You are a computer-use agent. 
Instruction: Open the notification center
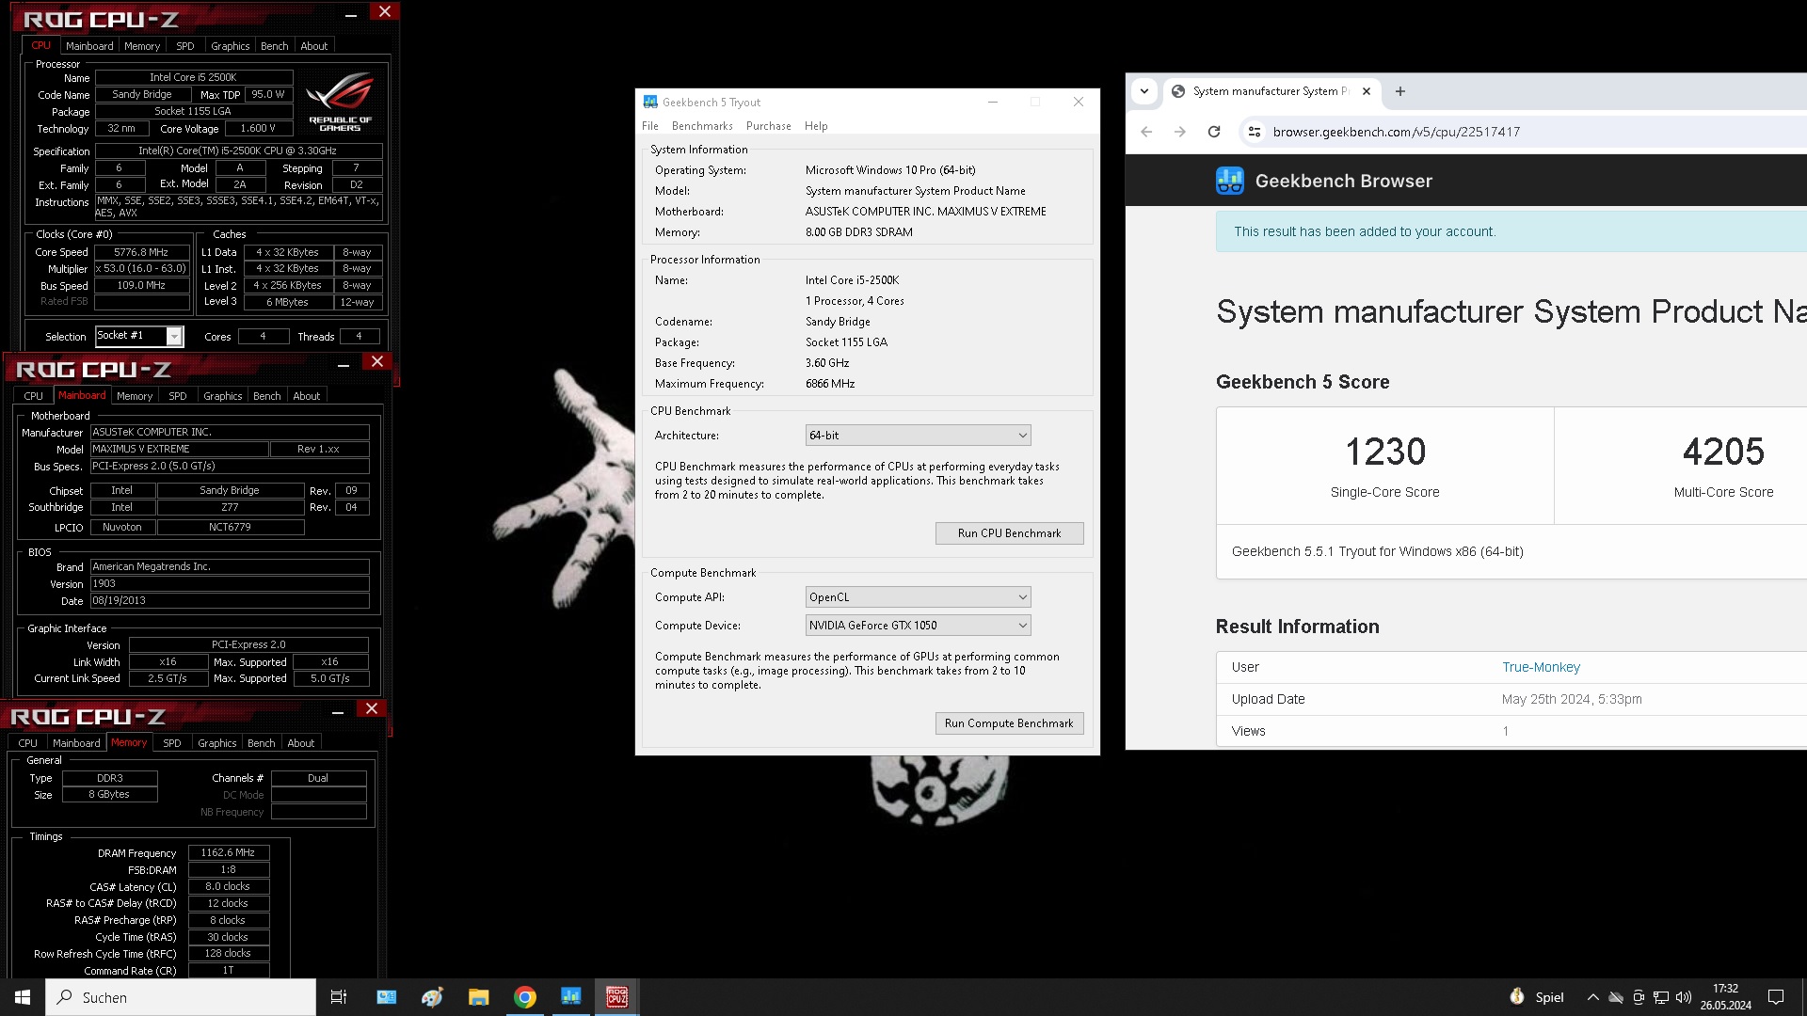click(x=1776, y=997)
